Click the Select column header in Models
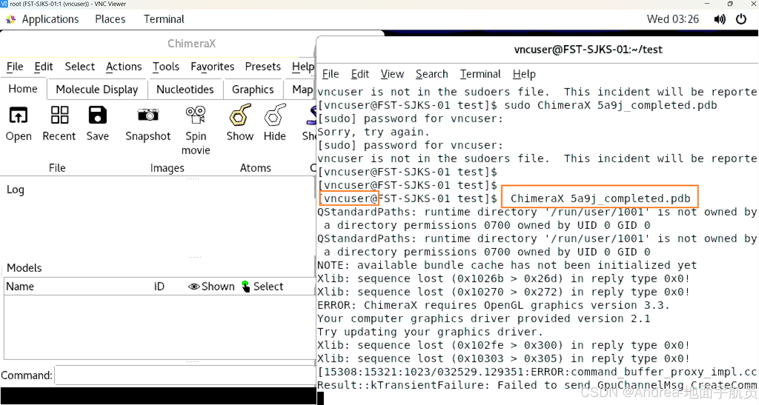 pyautogui.click(x=263, y=286)
